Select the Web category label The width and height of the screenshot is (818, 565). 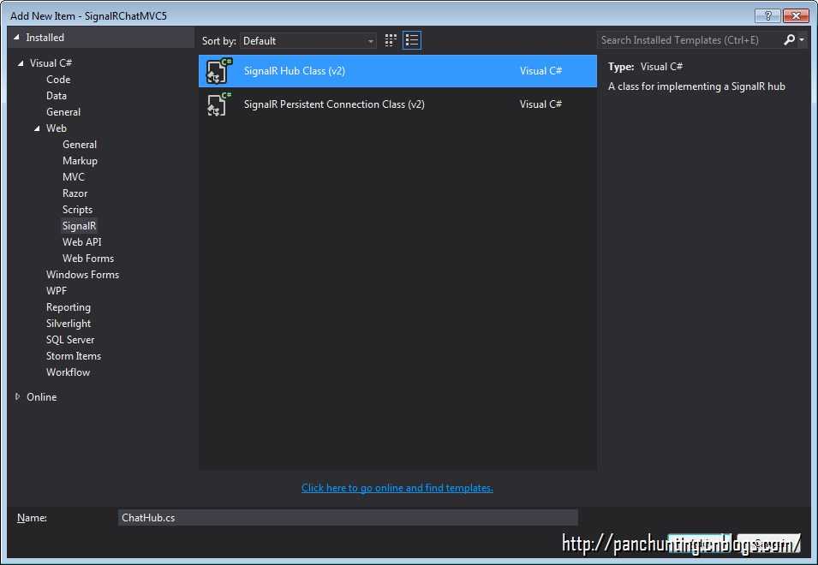point(56,128)
